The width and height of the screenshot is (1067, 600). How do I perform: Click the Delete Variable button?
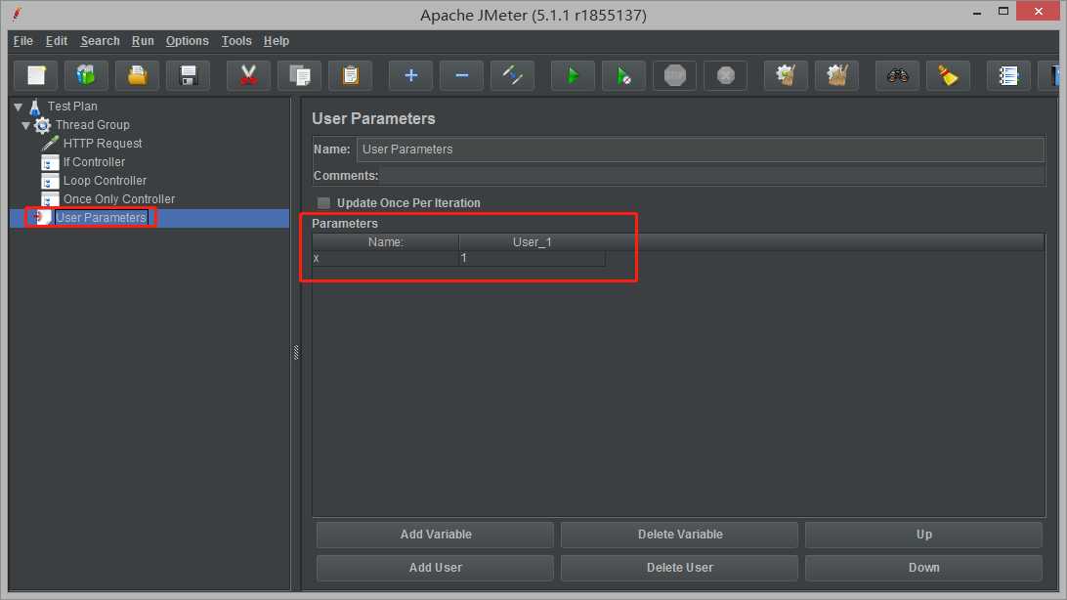pos(680,535)
